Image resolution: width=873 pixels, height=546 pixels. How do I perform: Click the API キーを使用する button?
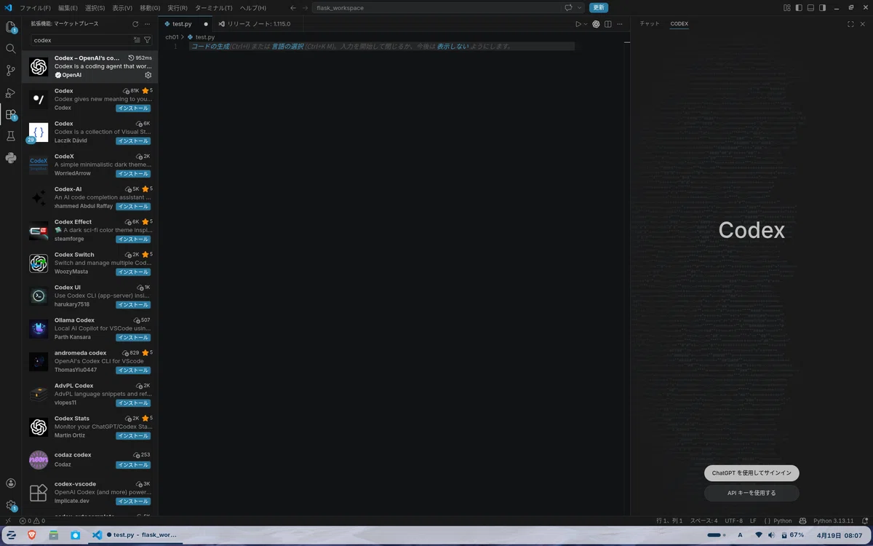[752, 493]
